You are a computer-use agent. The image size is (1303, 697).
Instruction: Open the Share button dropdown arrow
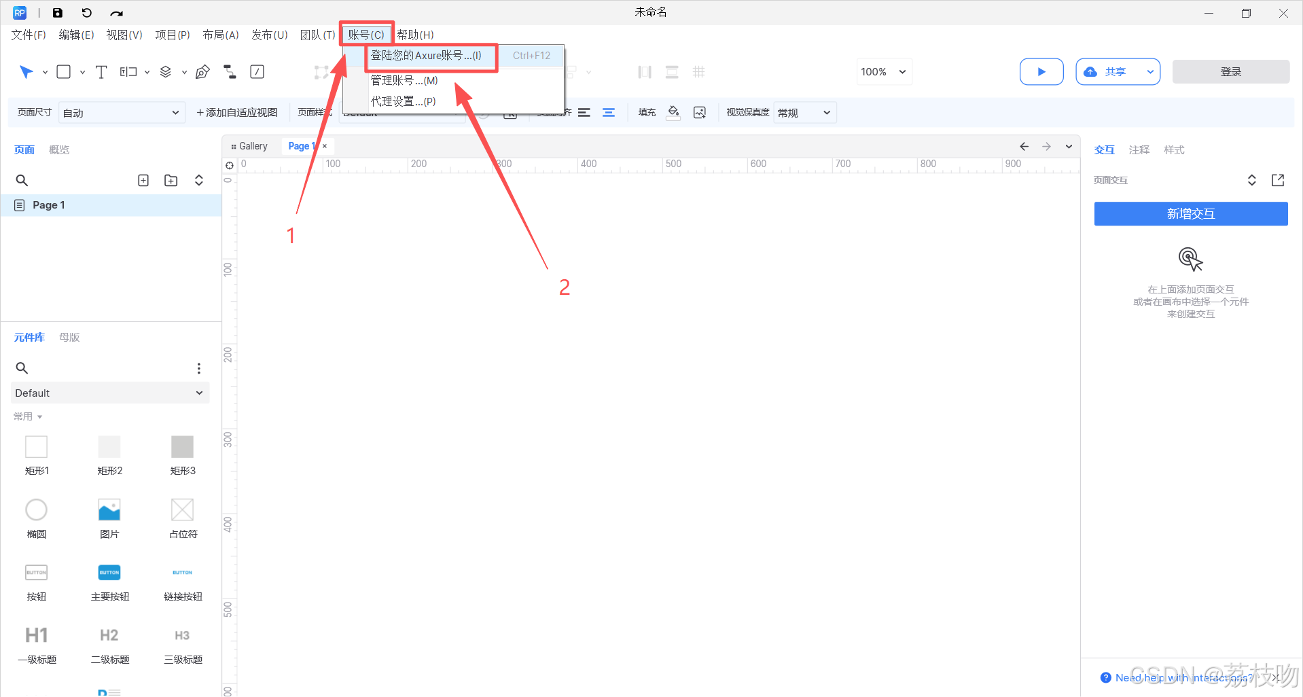tap(1150, 71)
